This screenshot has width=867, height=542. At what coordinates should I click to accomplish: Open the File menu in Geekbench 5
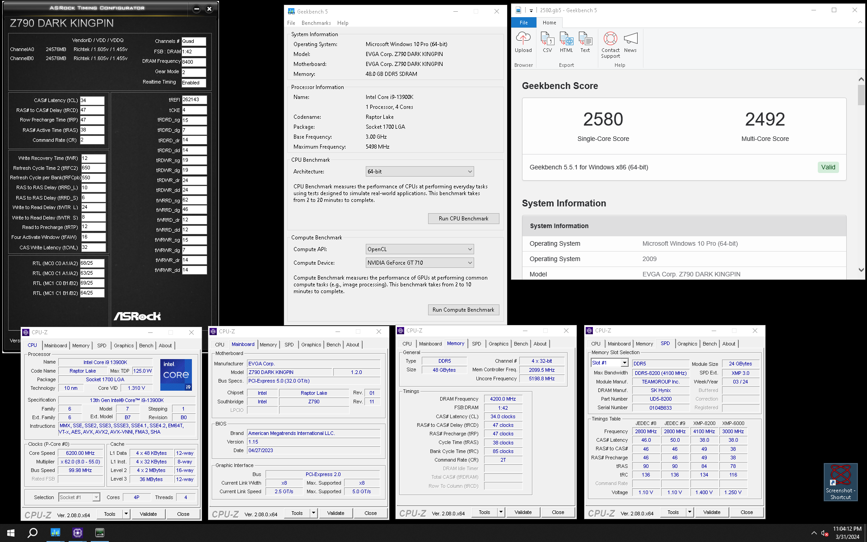tap(291, 23)
